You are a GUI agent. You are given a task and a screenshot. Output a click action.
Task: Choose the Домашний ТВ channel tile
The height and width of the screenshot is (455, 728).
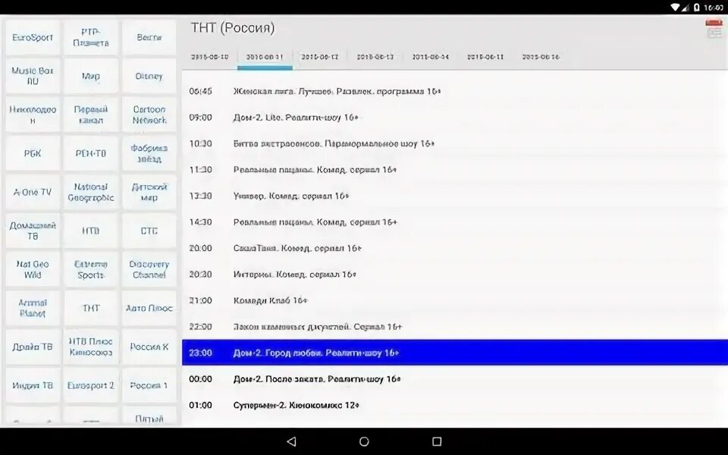(33, 231)
